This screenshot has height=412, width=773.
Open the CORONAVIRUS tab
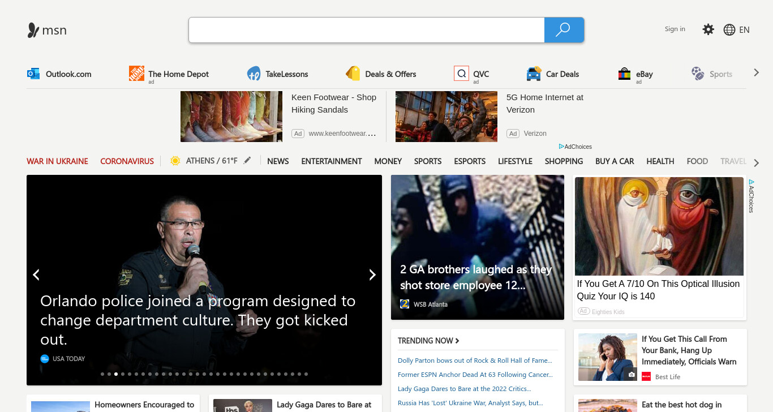point(127,161)
